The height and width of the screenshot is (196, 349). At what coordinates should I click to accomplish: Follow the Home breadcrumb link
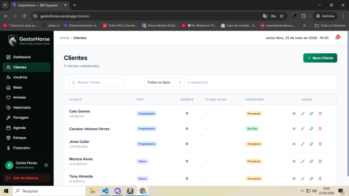tap(64, 38)
